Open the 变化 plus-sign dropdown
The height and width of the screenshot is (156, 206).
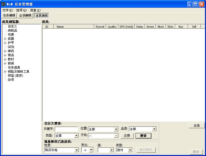coord(91,150)
